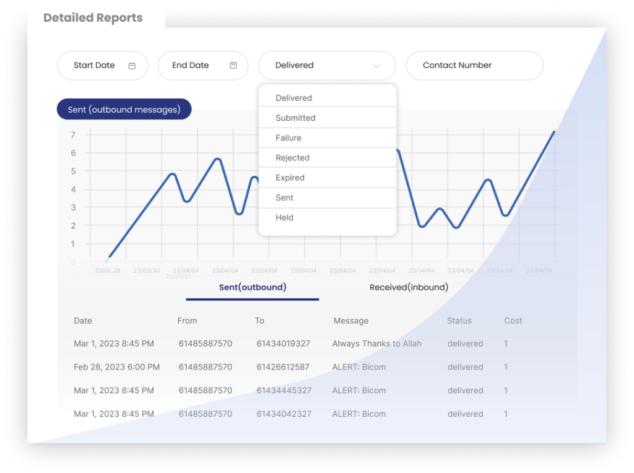Set a value in the Start Date field
The height and width of the screenshot is (473, 634).
click(93, 65)
